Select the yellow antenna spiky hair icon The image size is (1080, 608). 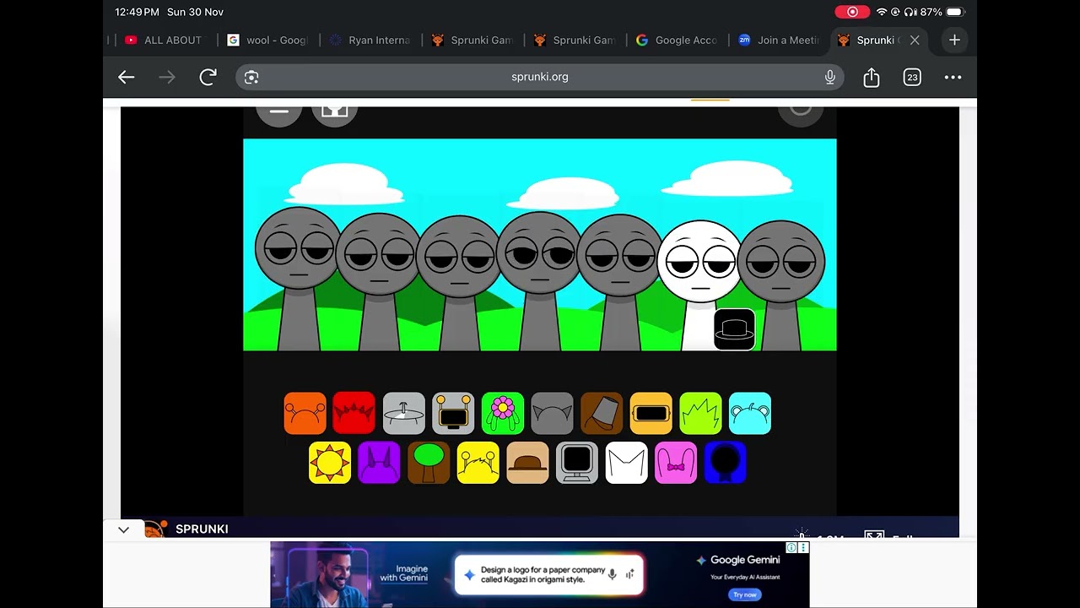tap(478, 463)
